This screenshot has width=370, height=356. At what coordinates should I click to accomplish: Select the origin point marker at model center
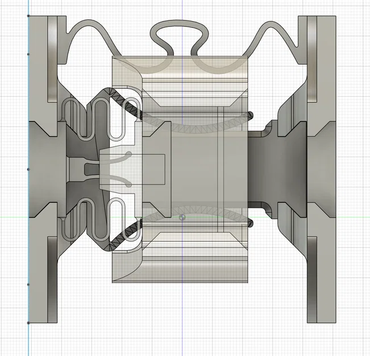[182, 217]
